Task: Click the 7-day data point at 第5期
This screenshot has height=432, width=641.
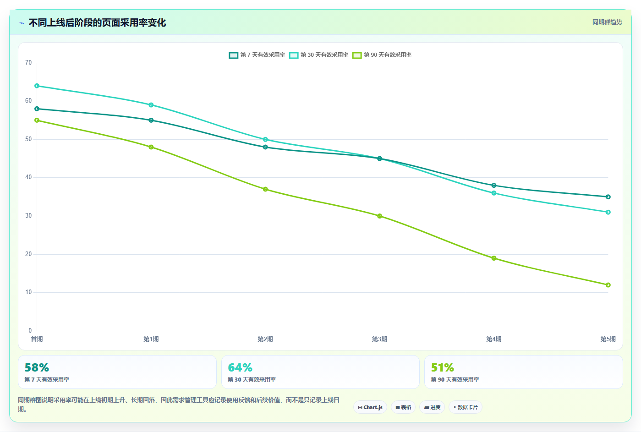Action: click(608, 197)
